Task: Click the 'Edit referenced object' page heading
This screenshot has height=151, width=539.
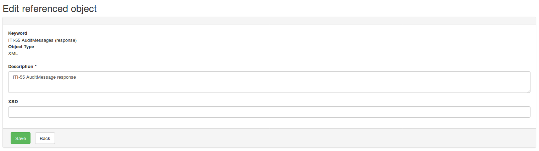Action: pyautogui.click(x=50, y=9)
